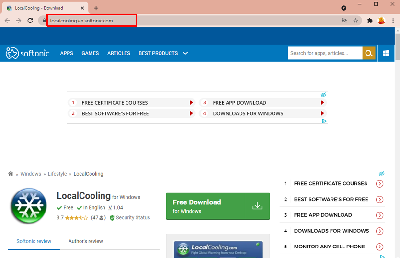Open a new browser tab
The width and height of the screenshot is (400, 258).
[96, 8]
